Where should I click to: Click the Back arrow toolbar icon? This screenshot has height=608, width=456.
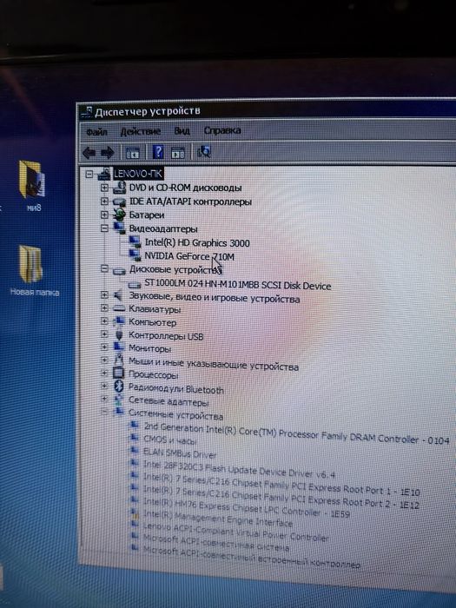tap(89, 153)
